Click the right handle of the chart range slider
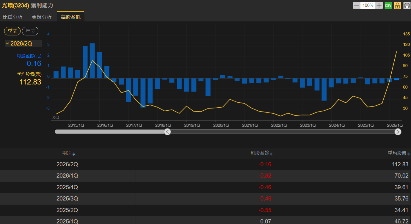The width and height of the screenshot is (411, 224). (x=398, y=132)
